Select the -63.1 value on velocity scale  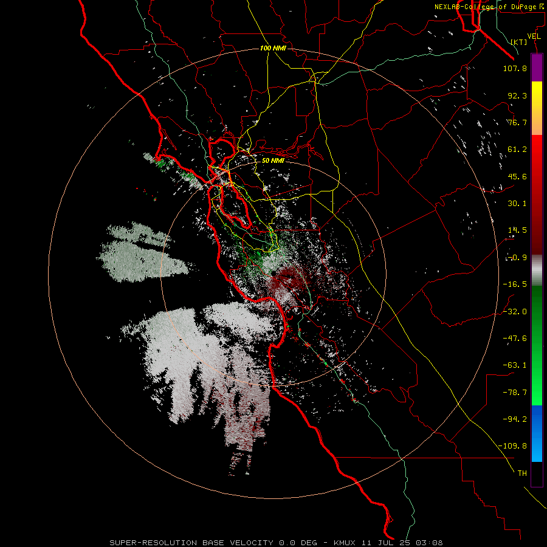(515, 365)
